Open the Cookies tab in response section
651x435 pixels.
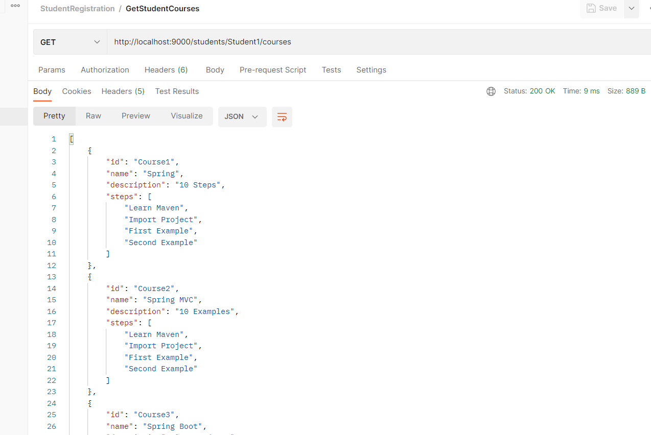click(x=76, y=91)
